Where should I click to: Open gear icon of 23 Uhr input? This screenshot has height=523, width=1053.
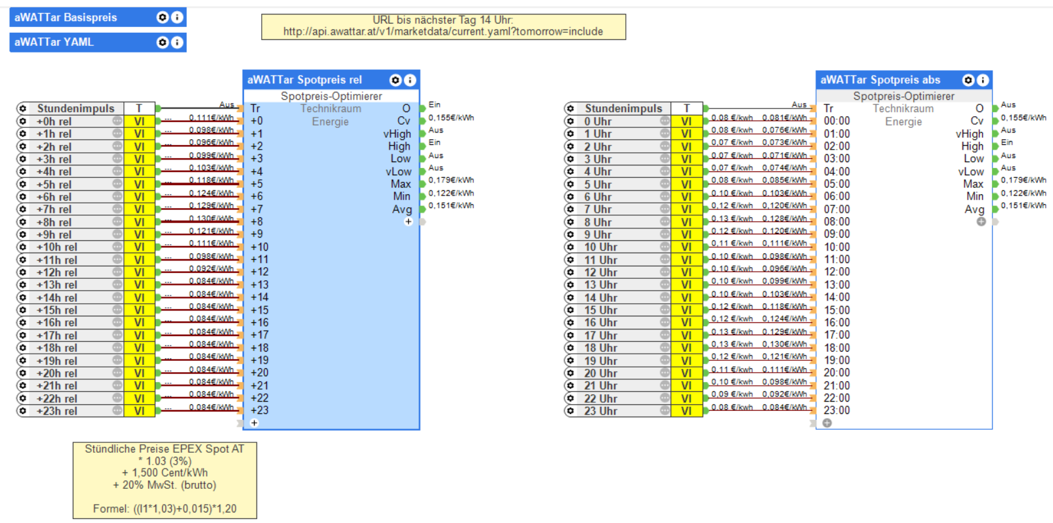pyautogui.click(x=570, y=411)
